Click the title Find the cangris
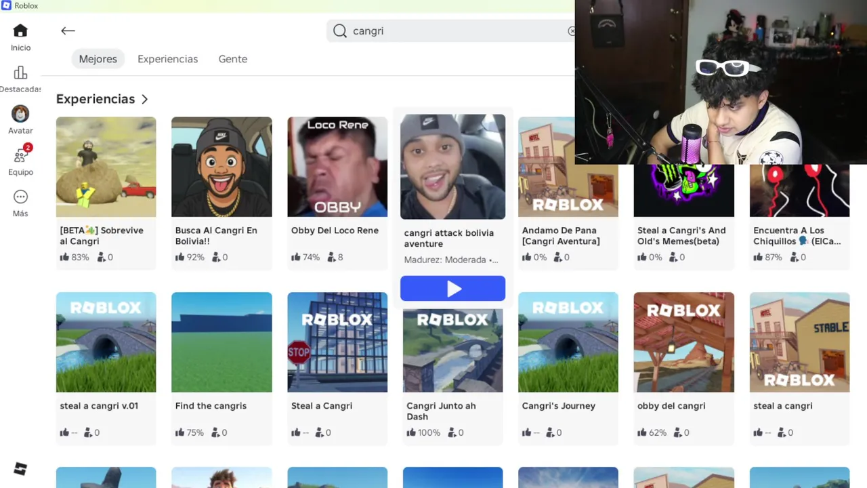Viewport: 867px width, 488px height. point(211,406)
